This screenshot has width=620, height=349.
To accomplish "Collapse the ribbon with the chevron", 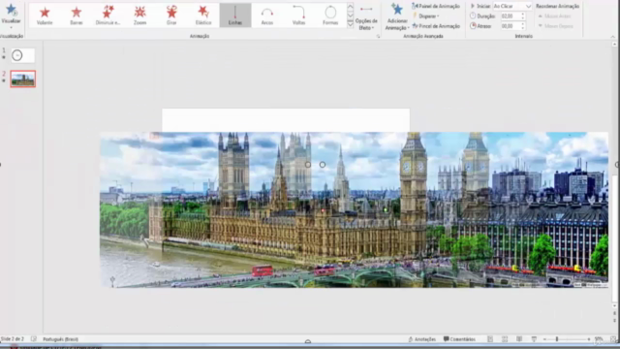I will [613, 37].
